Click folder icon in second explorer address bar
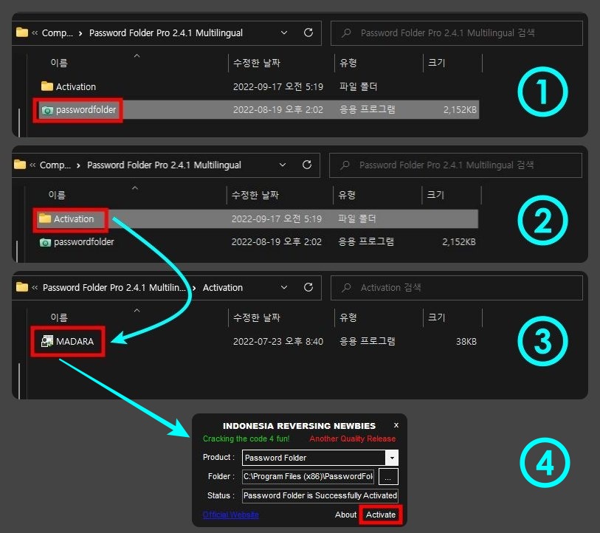 20,165
